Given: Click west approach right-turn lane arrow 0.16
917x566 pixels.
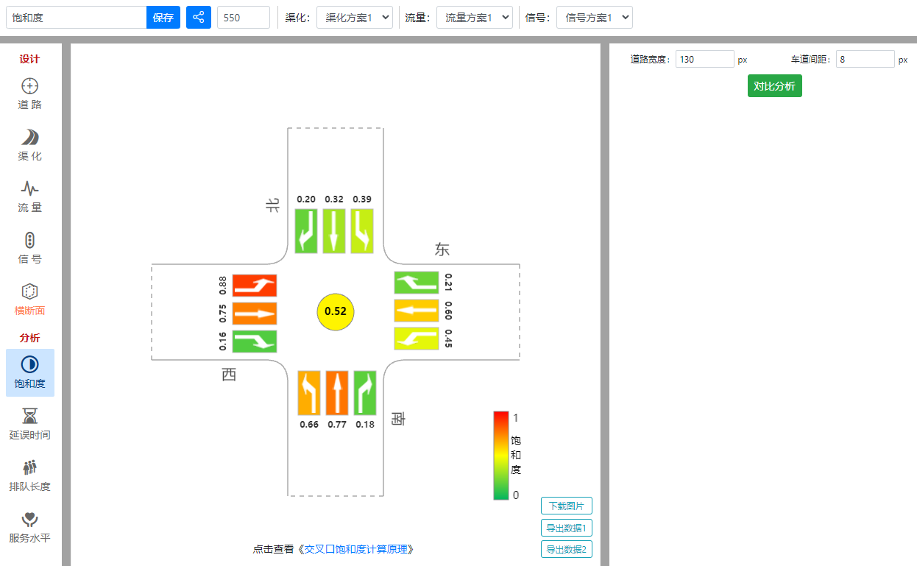Looking at the screenshot, I should point(255,342).
